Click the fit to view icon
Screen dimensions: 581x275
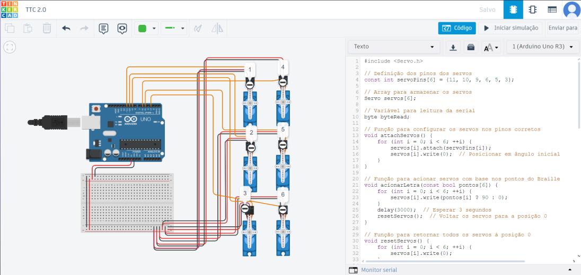pos(10,47)
